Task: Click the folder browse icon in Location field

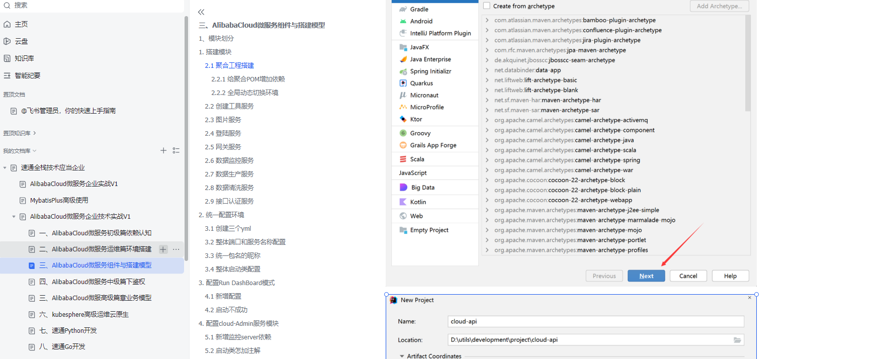Action: (x=737, y=340)
